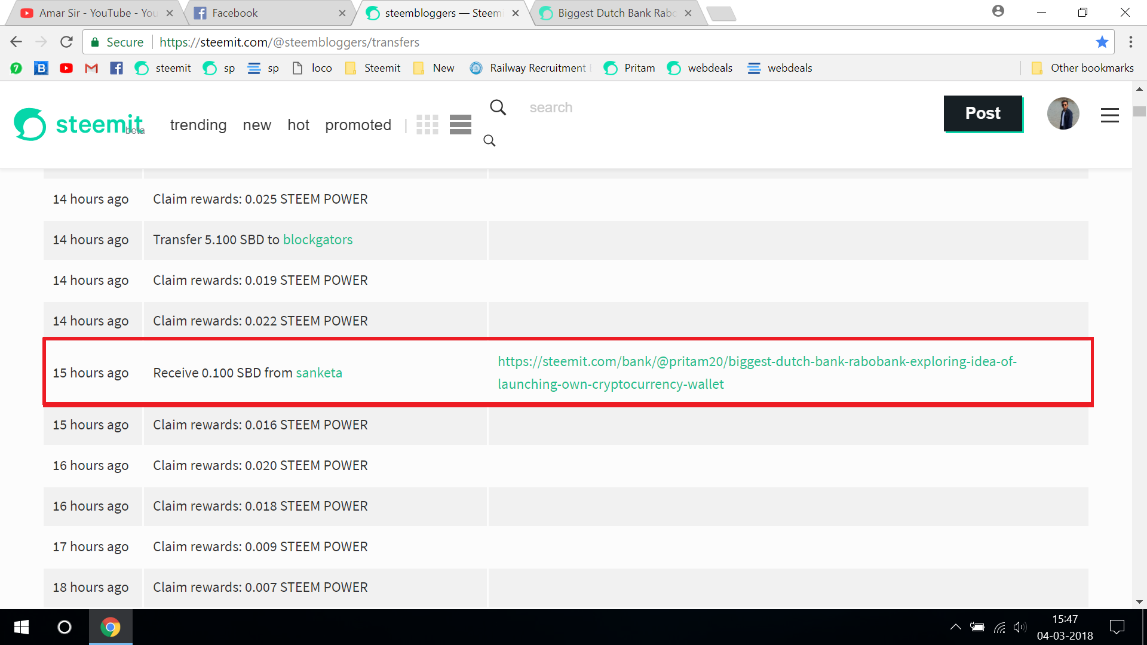This screenshot has height=645, width=1147.
Task: Click the Steemit logo icon
Action: point(30,124)
